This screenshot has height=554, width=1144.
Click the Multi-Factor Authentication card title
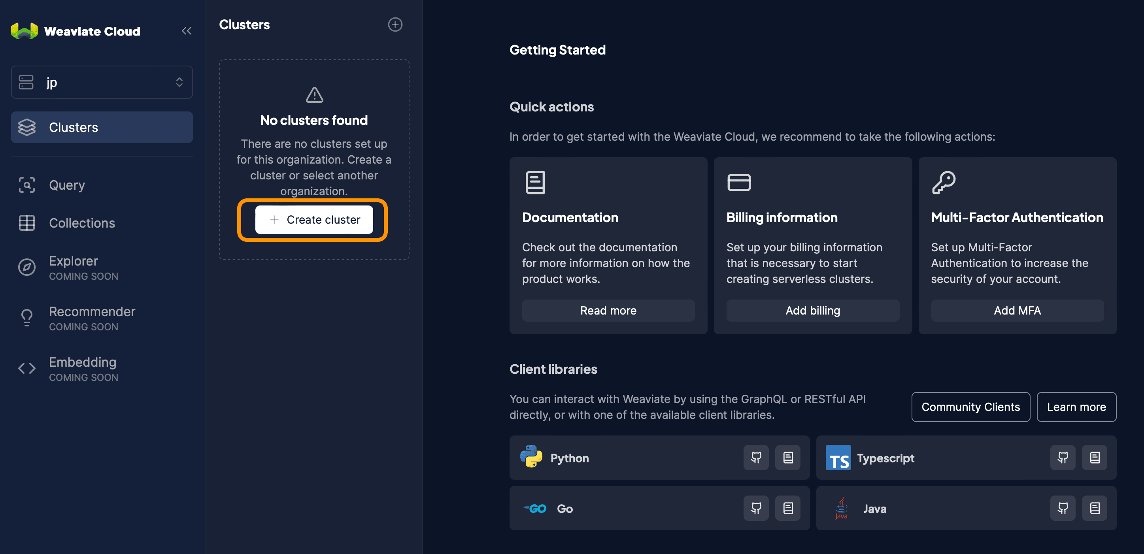(1017, 217)
